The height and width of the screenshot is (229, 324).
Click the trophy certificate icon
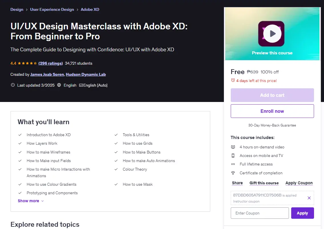coord(233,173)
